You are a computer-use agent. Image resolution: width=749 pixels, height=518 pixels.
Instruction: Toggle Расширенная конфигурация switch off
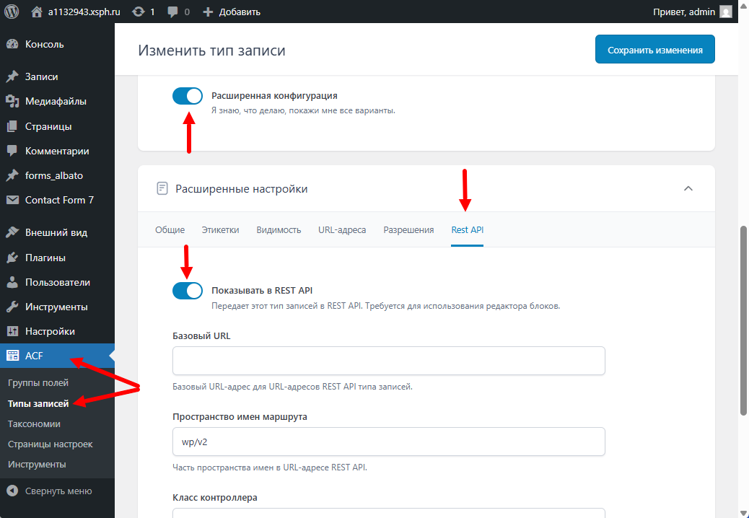point(188,96)
